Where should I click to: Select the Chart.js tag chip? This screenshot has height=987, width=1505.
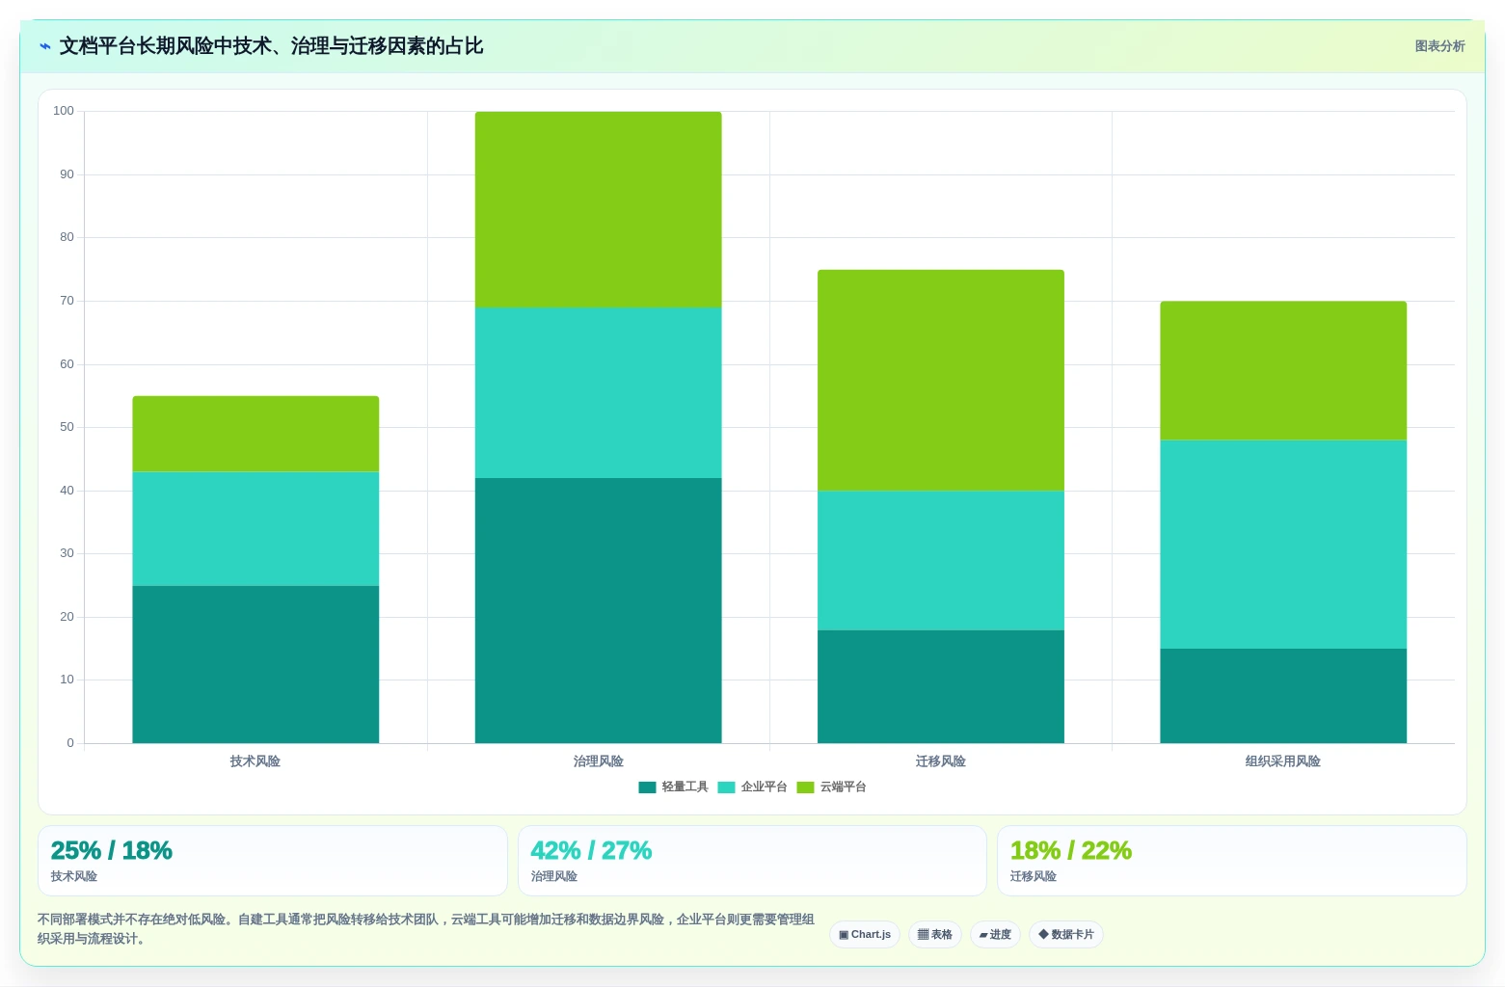(x=865, y=935)
